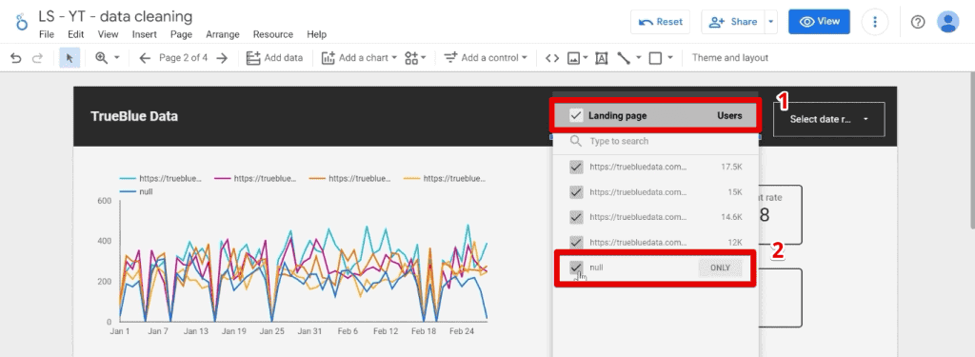Click the ONLY button beside null

pos(720,268)
